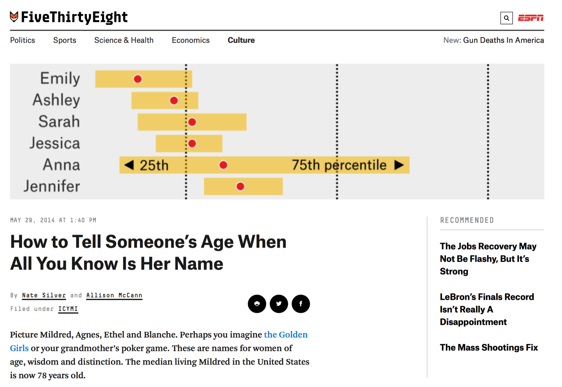Open the Politics section
The width and height of the screenshot is (562, 387).
(22, 40)
